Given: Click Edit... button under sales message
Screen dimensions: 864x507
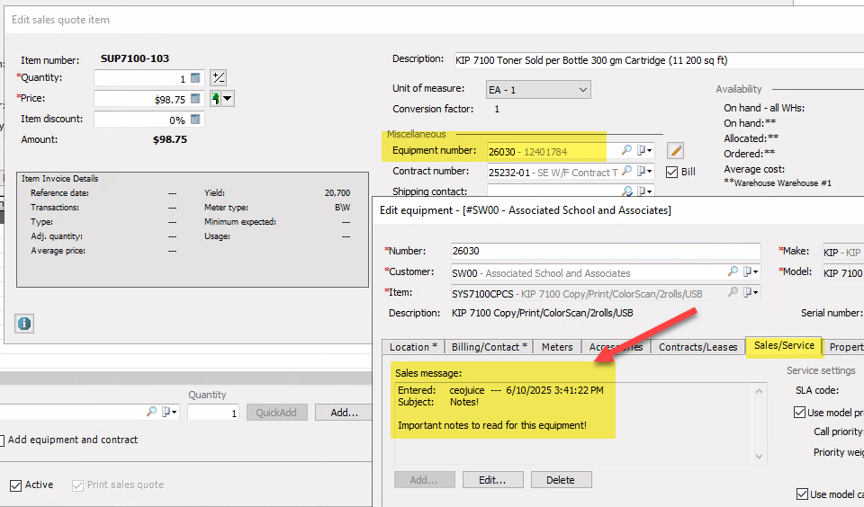Looking at the screenshot, I should coord(492,480).
